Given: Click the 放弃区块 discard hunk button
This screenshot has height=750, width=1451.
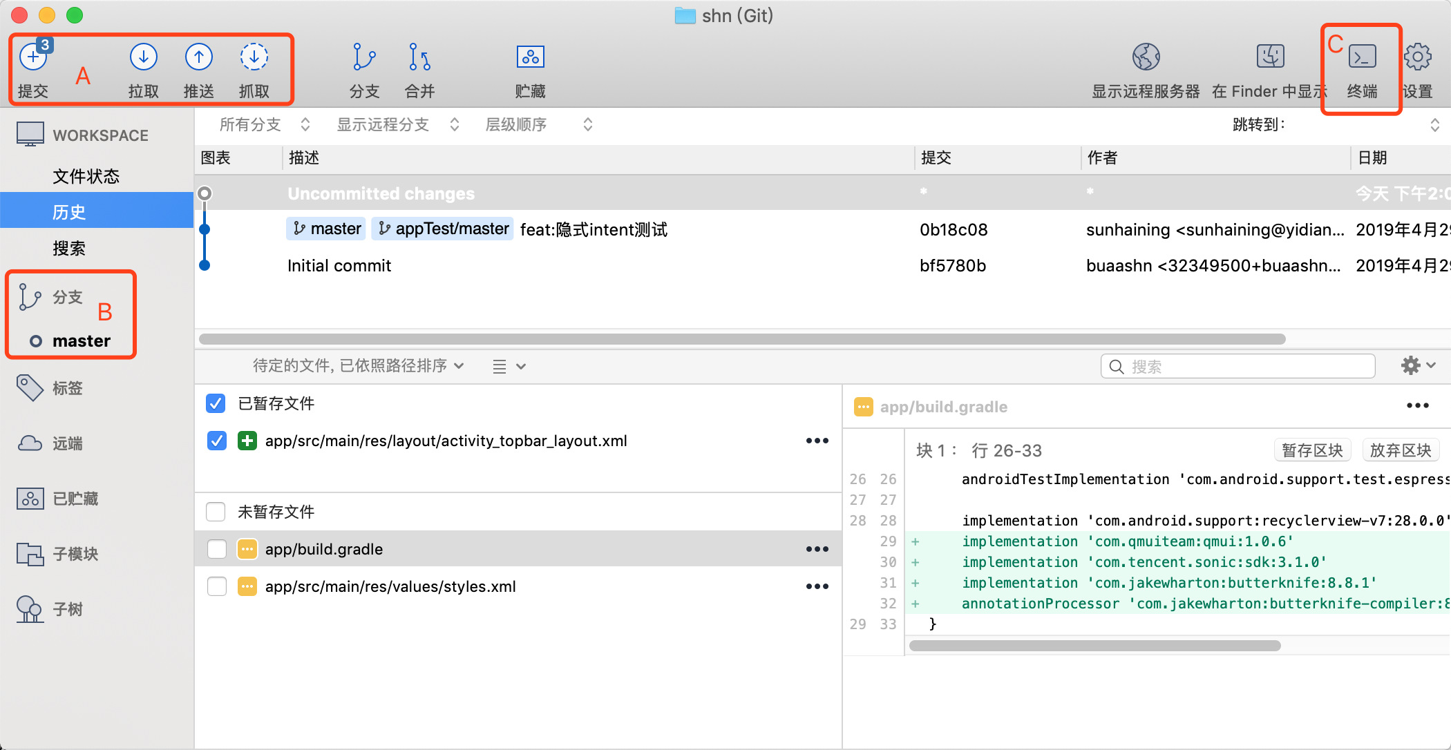Looking at the screenshot, I should [x=1401, y=450].
